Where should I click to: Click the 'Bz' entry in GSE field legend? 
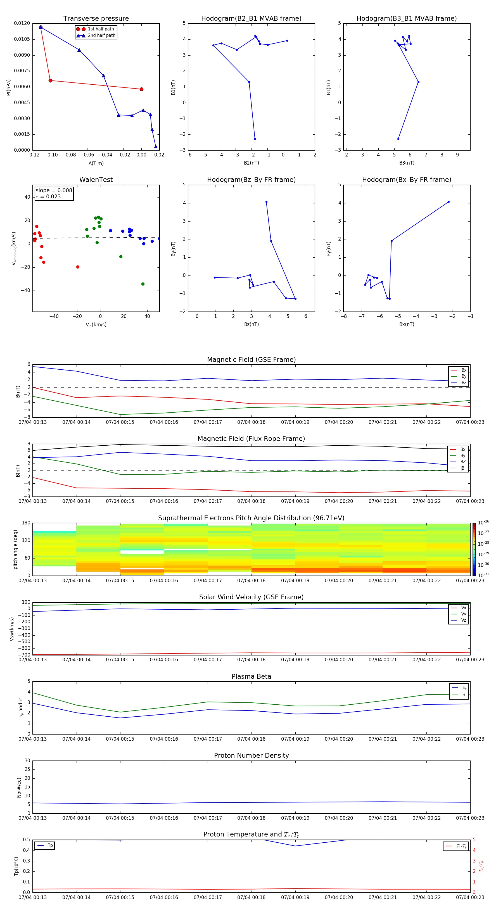(459, 382)
